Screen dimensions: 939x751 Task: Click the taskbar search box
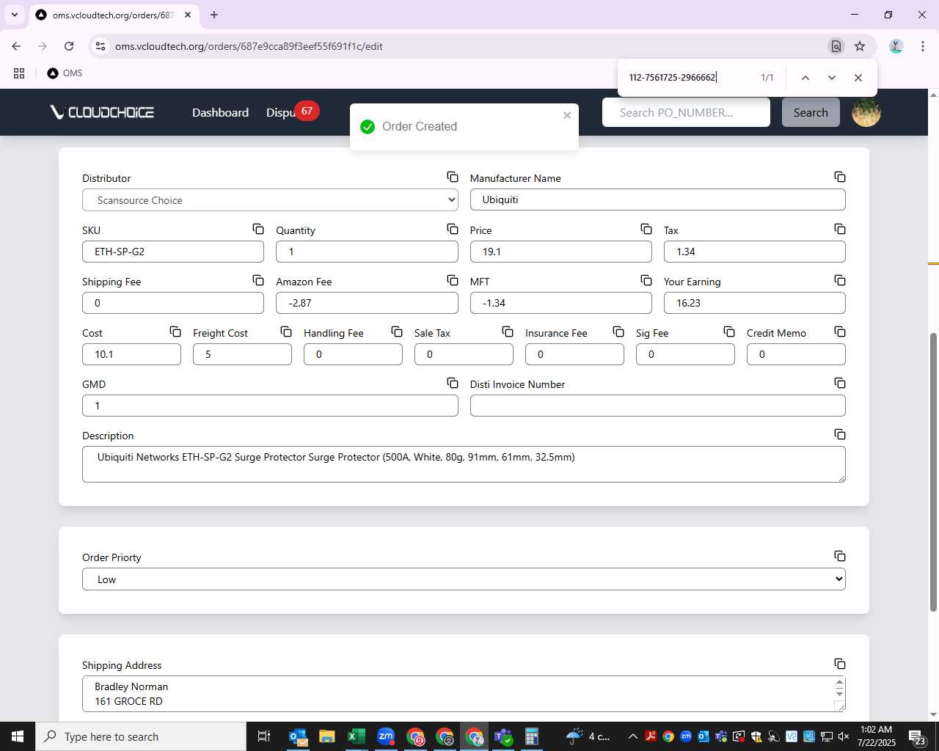pyautogui.click(x=141, y=736)
